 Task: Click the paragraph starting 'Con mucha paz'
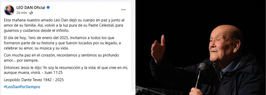point(61,58)
